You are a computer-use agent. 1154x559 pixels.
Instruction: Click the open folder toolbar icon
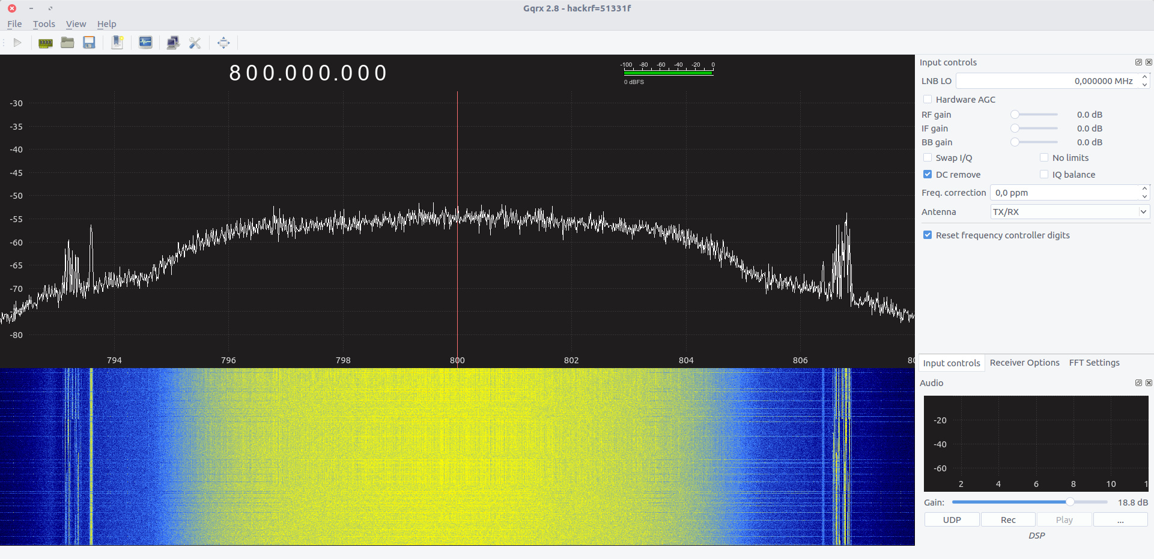[67, 43]
